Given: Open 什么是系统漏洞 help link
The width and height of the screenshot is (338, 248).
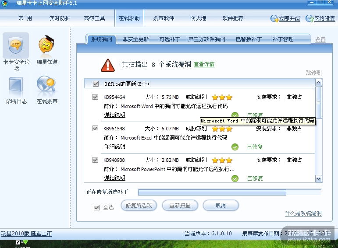Looking at the screenshot, I should click(x=303, y=213).
